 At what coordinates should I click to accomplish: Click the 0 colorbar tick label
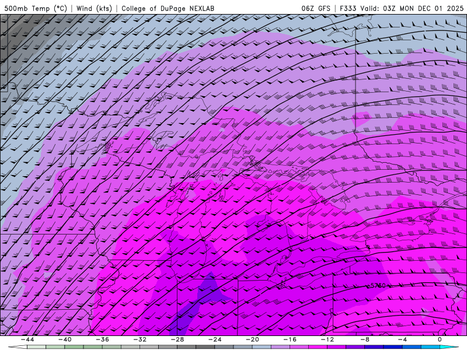click(x=440, y=339)
